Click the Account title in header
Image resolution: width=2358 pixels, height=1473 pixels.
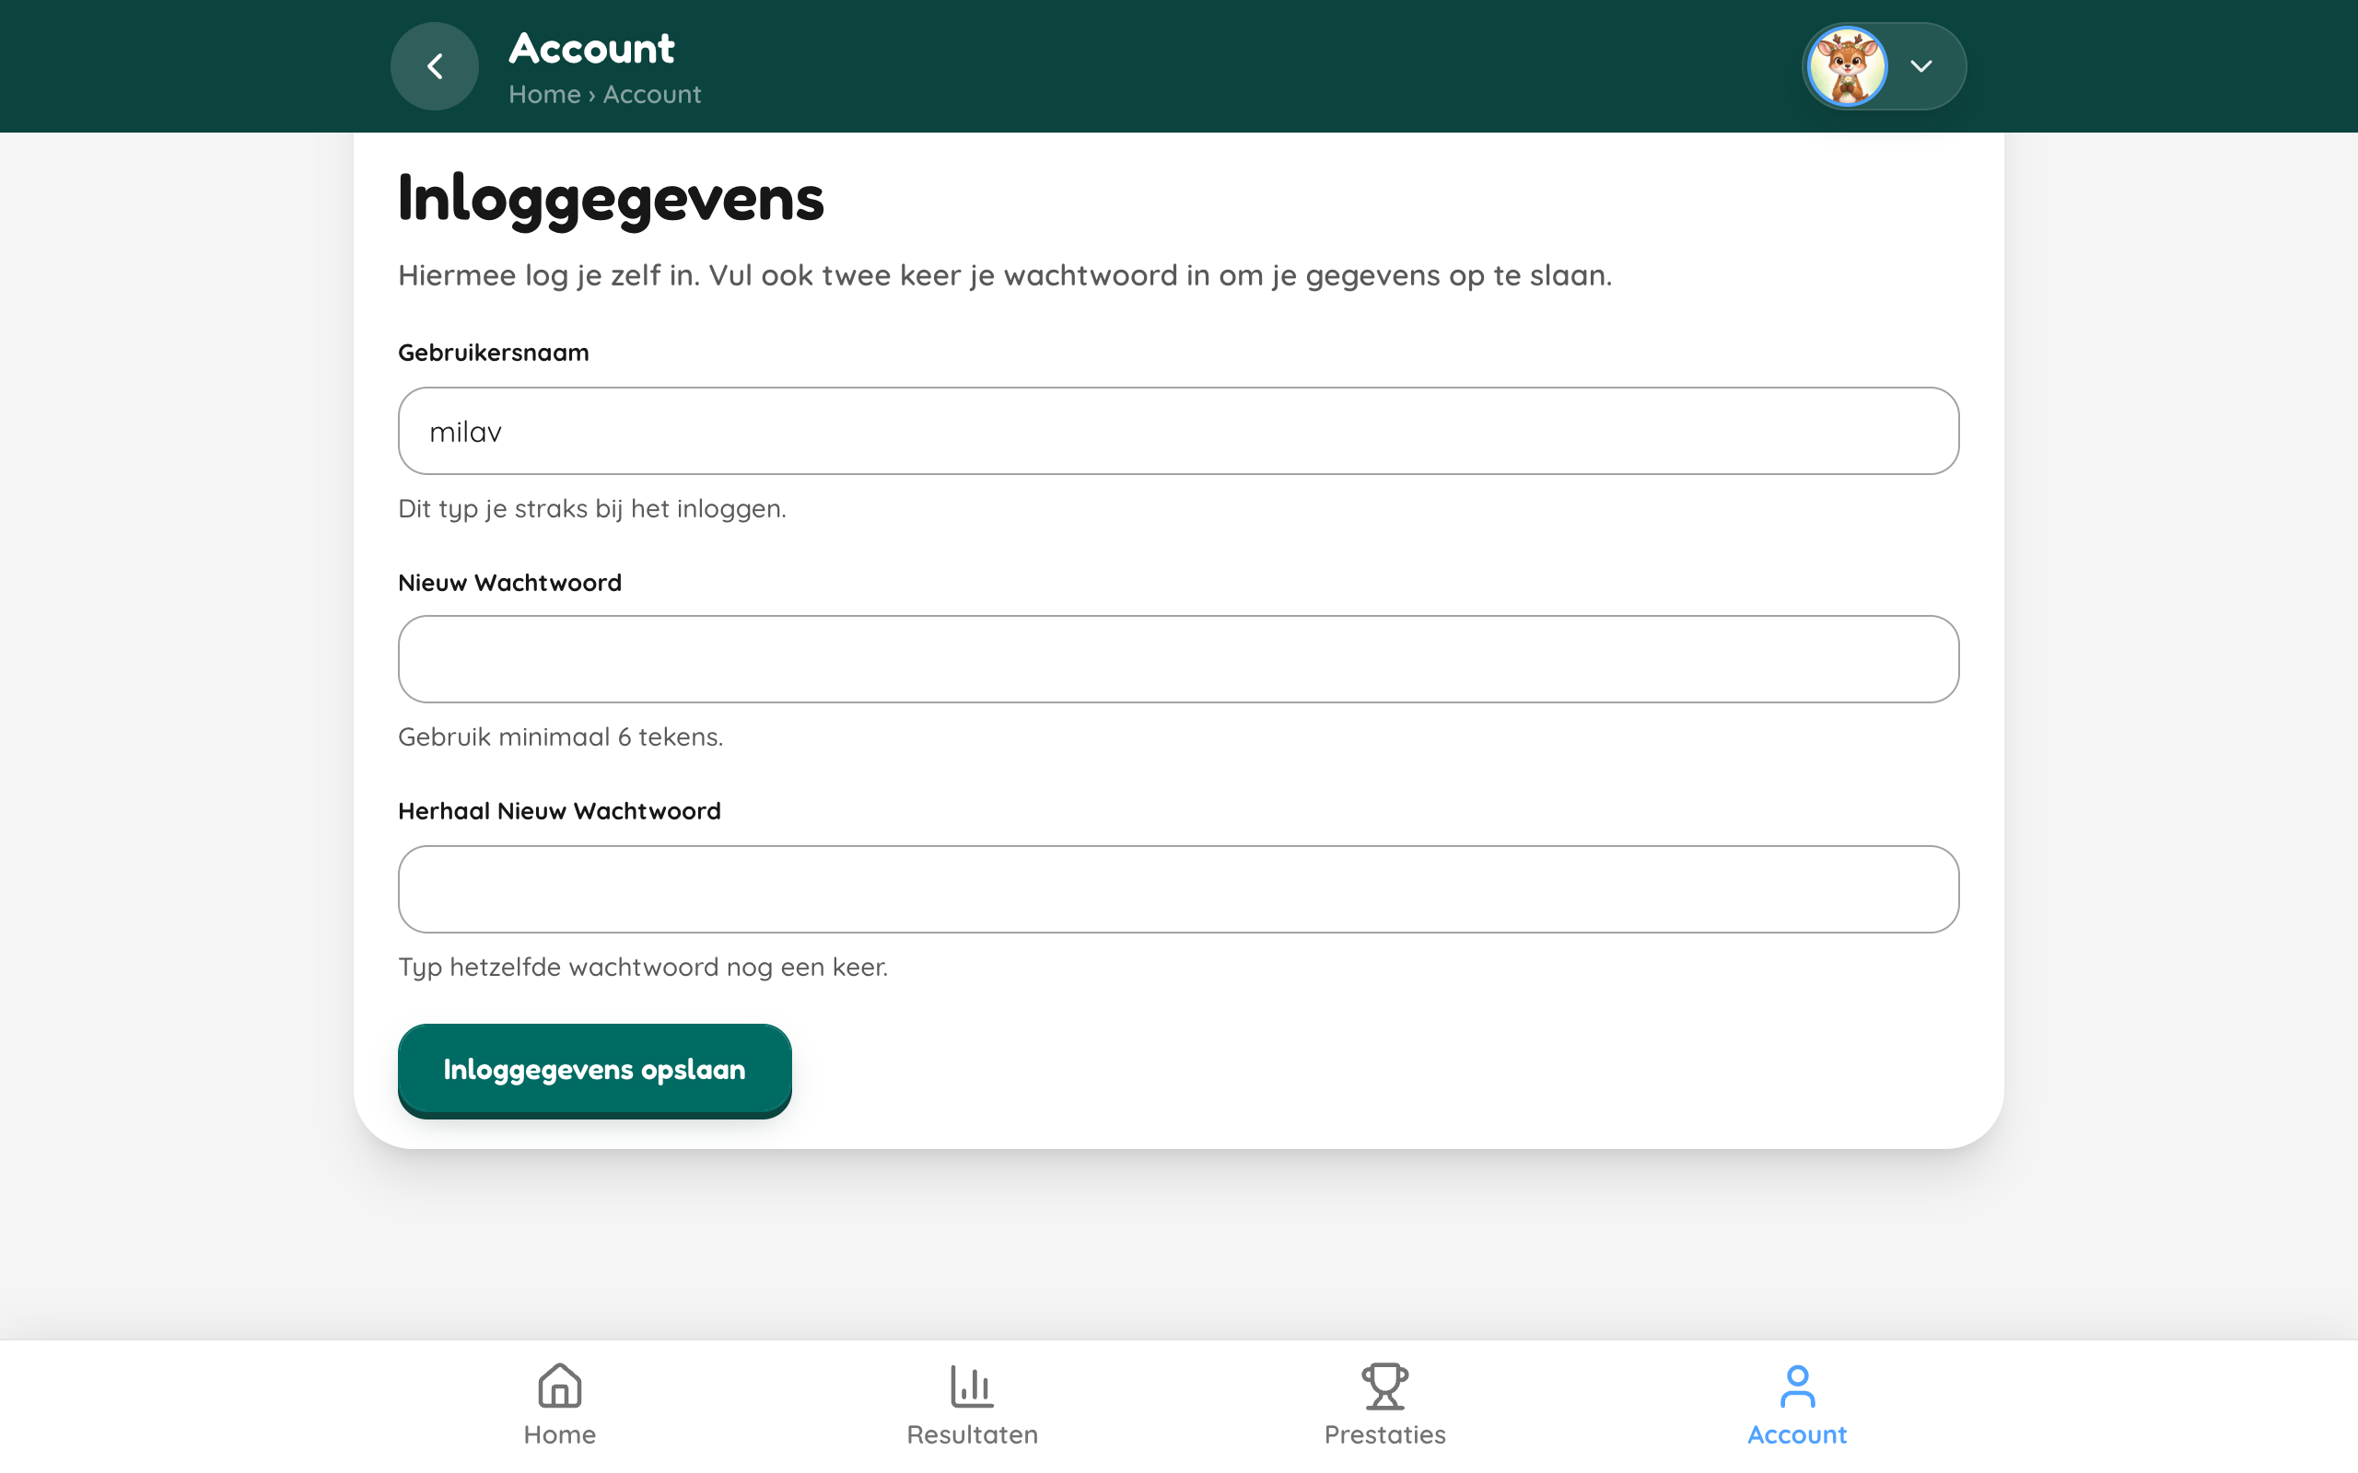[591, 49]
